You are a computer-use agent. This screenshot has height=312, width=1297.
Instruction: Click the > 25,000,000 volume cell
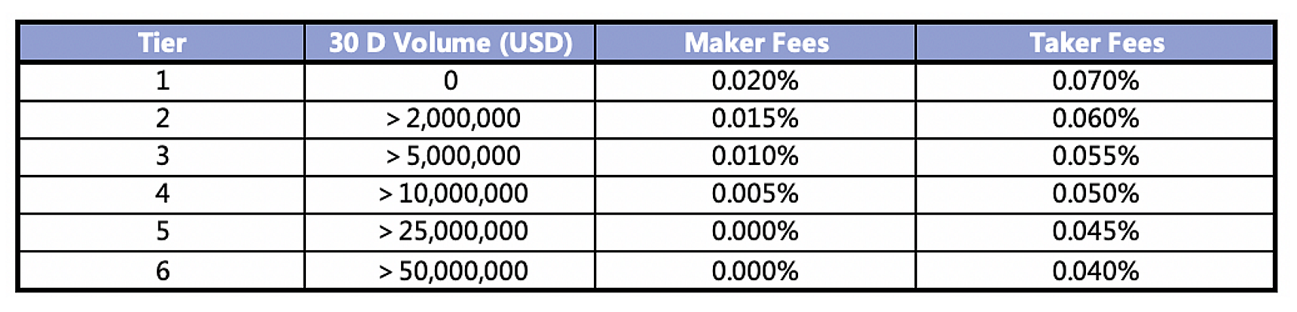pyautogui.click(x=452, y=231)
